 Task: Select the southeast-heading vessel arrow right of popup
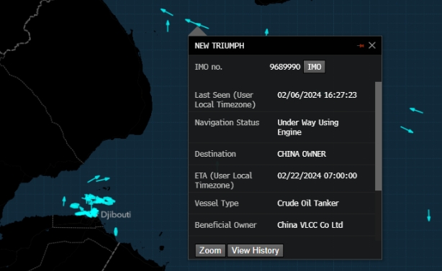(x=407, y=129)
